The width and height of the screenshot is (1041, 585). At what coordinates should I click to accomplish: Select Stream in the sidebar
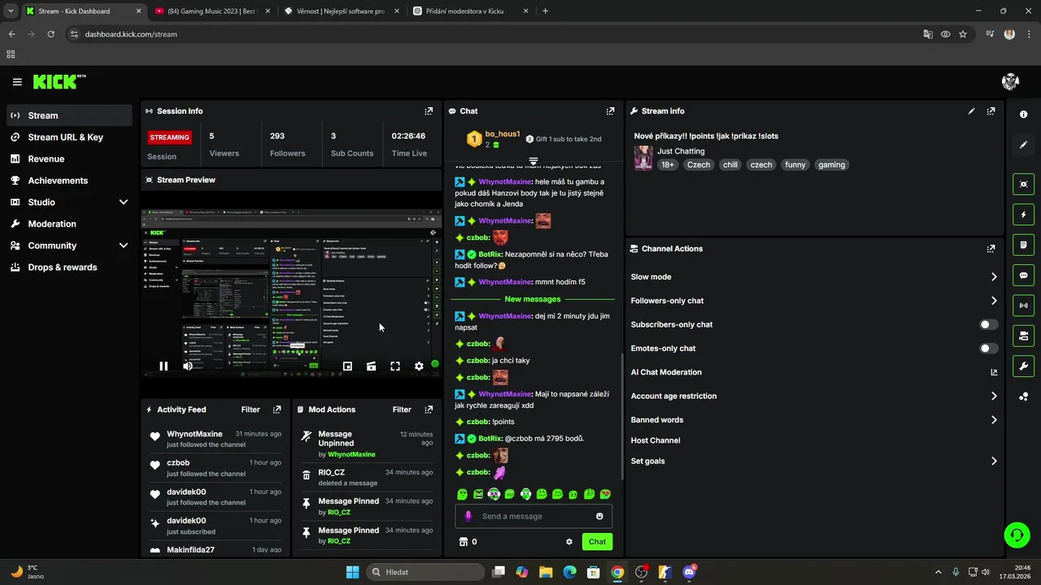70,115
